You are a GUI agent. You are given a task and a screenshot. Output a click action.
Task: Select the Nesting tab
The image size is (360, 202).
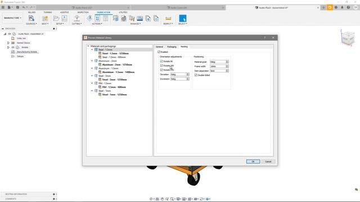pos(184,47)
